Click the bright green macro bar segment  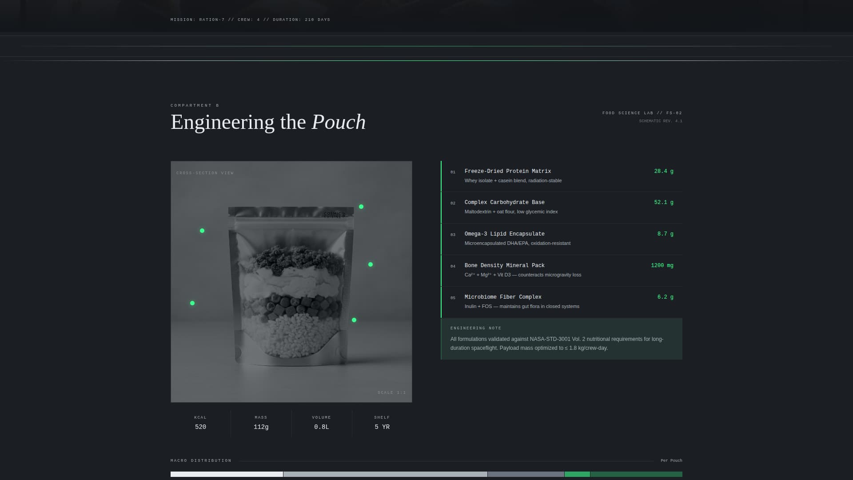pyautogui.click(x=577, y=474)
